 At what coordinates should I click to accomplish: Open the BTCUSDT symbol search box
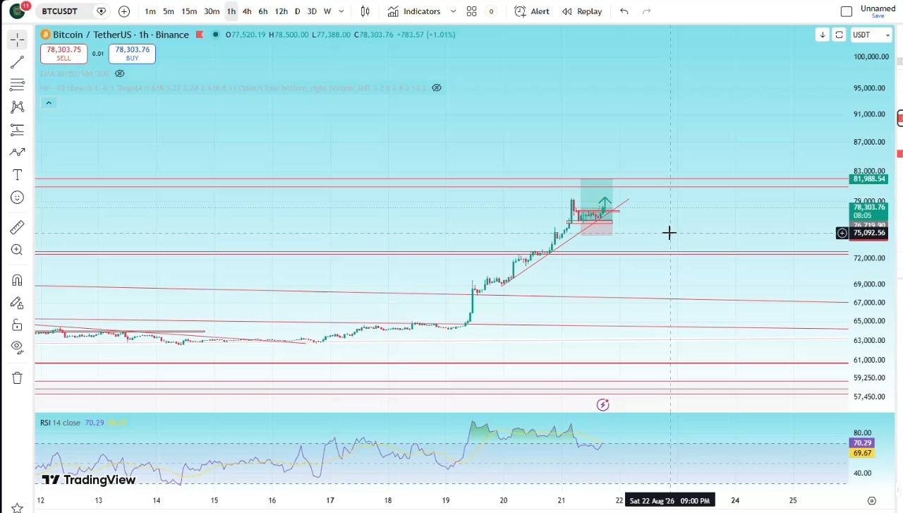tap(59, 11)
